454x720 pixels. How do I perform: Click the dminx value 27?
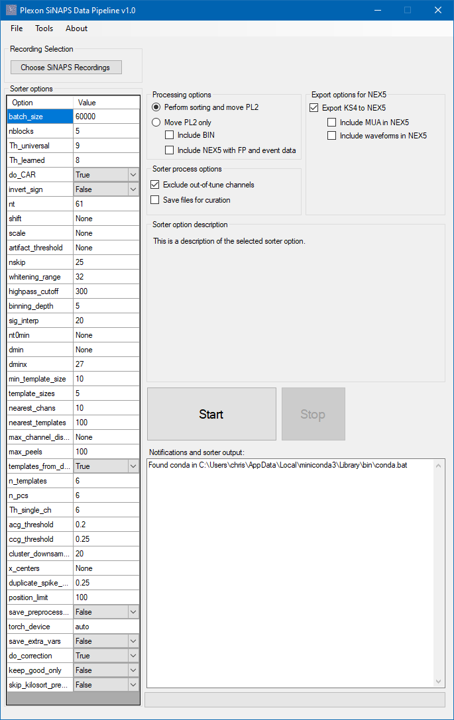pyautogui.click(x=106, y=364)
